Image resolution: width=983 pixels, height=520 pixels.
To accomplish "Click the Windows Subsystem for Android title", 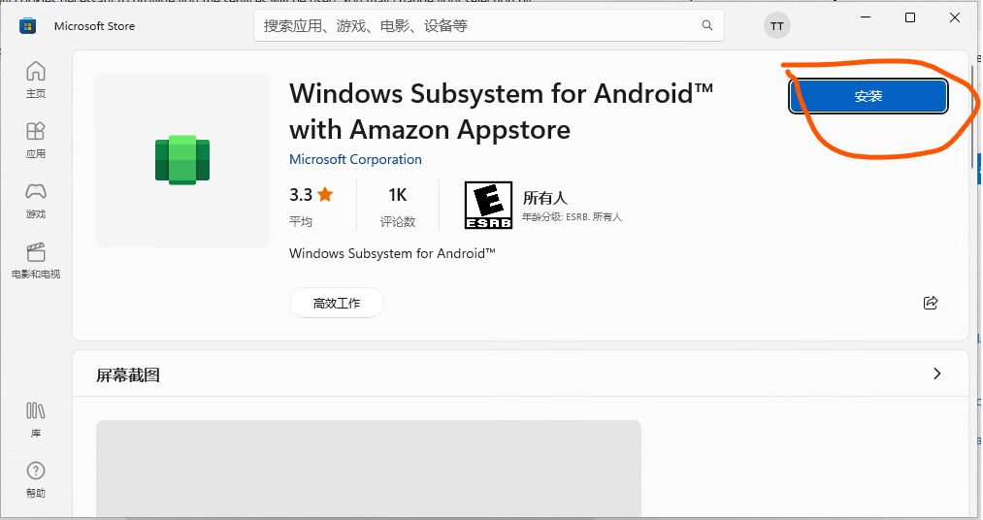I will 501,112.
